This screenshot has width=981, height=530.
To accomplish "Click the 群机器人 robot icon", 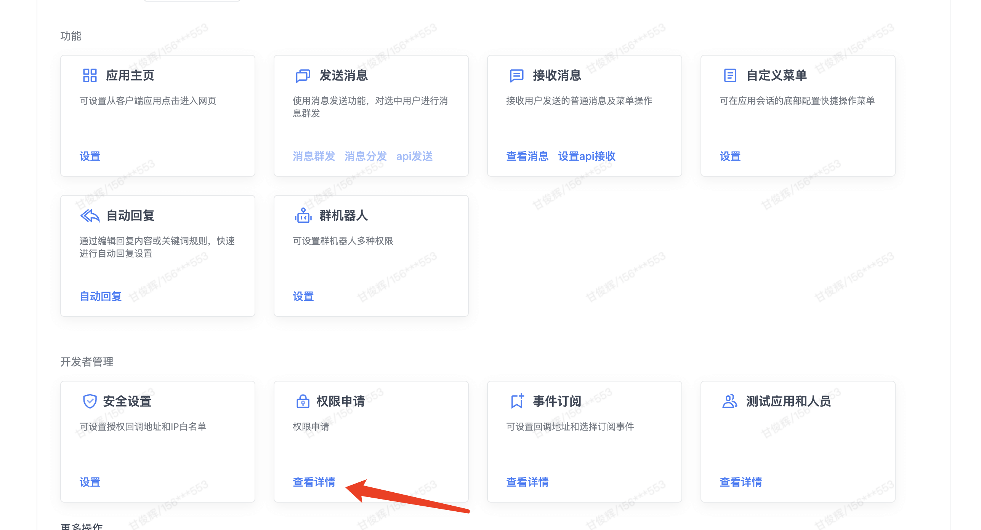I will pyautogui.click(x=303, y=215).
